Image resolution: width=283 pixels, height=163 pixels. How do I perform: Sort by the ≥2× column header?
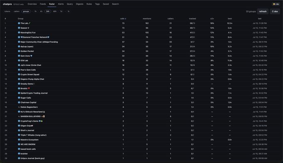tap(212, 19)
